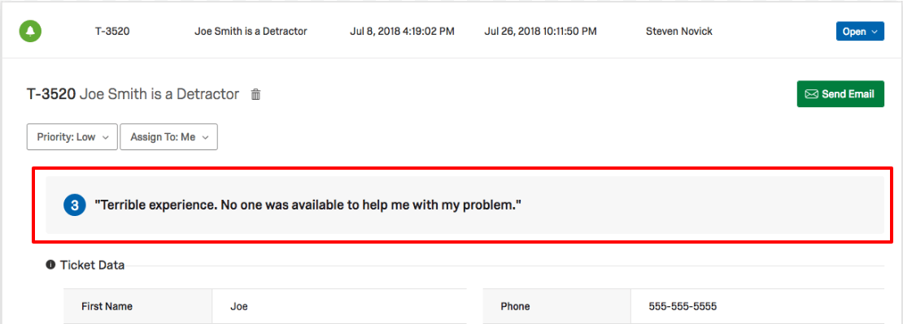Click the envelope icon in Send Email
The height and width of the screenshot is (324, 903).
(811, 93)
